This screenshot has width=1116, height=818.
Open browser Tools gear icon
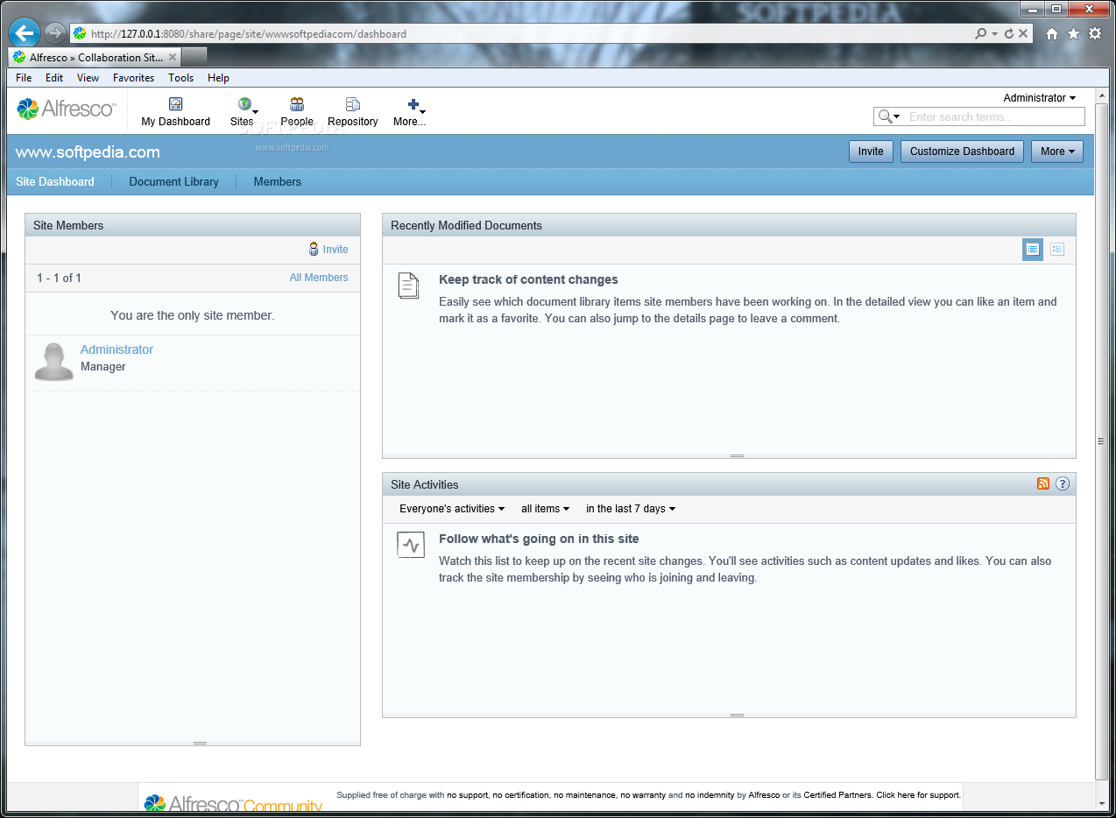(x=1095, y=34)
